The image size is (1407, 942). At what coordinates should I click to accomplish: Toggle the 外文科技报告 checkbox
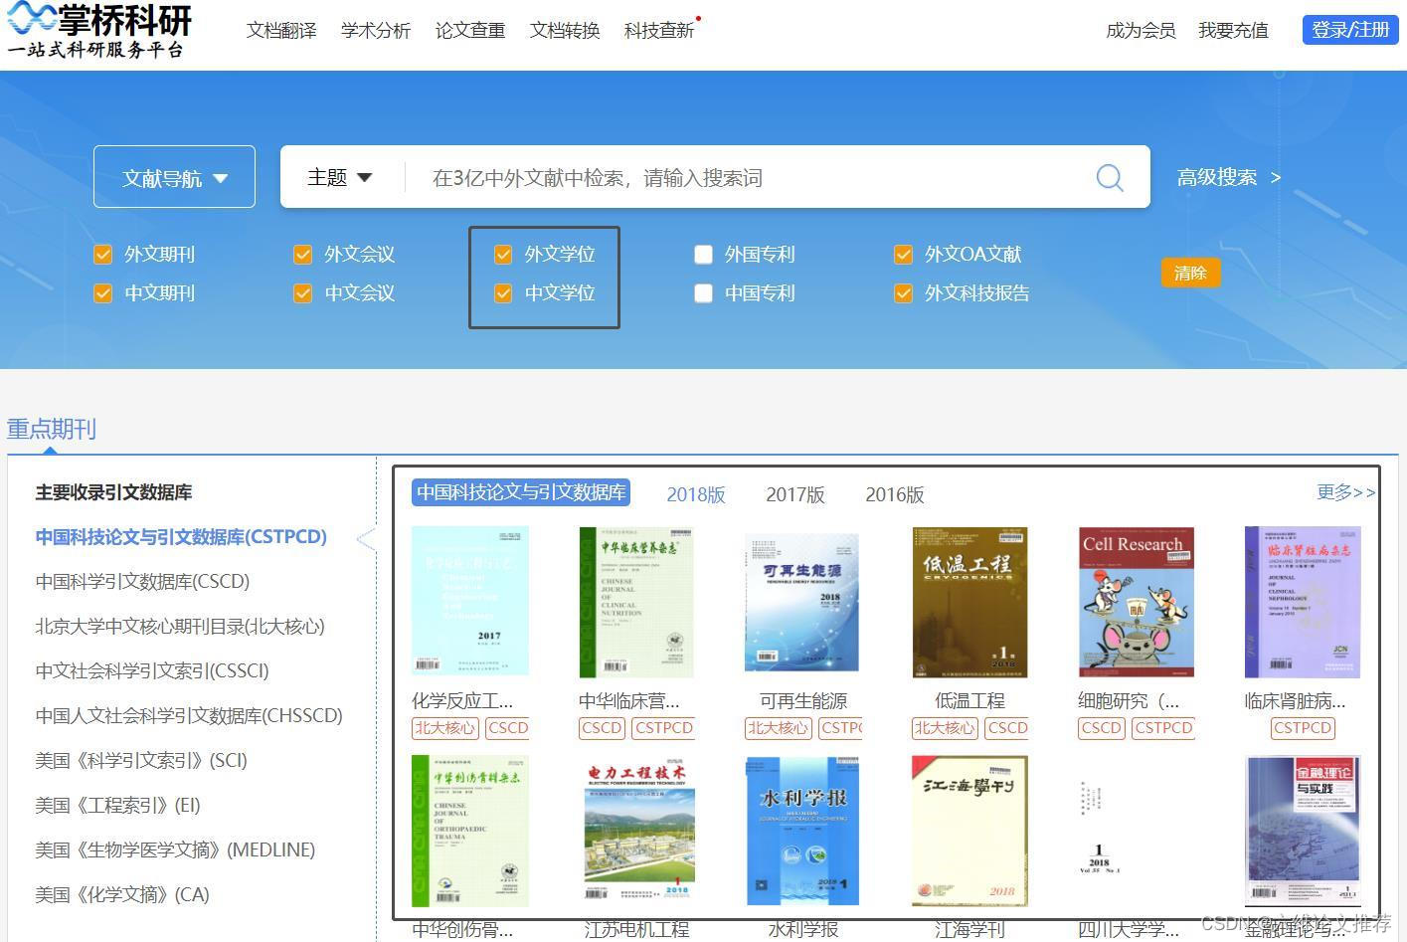pos(904,293)
